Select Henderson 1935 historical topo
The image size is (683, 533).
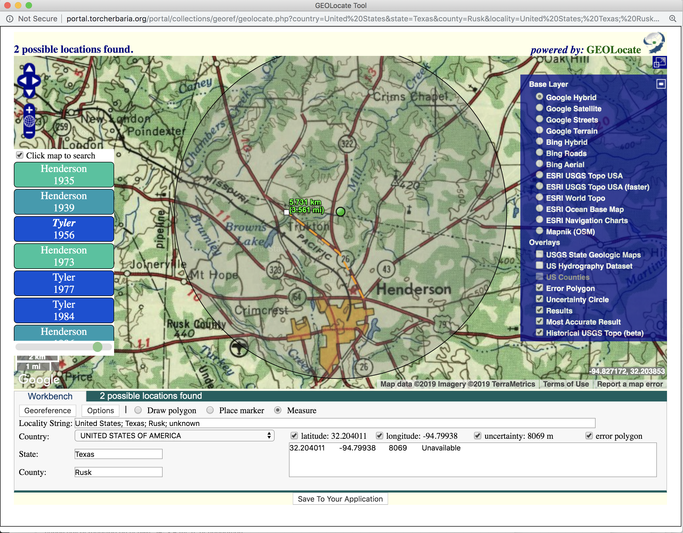click(64, 175)
